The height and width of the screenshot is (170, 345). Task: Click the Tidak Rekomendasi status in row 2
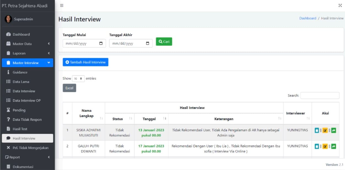[x=120, y=149]
